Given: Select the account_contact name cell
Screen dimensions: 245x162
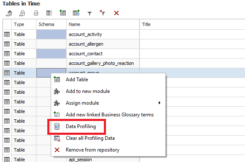Looking at the screenshot, I should click(103, 54).
